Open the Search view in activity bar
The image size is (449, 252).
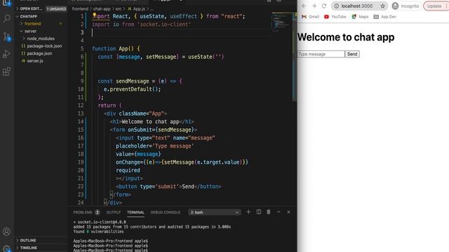(6, 18)
